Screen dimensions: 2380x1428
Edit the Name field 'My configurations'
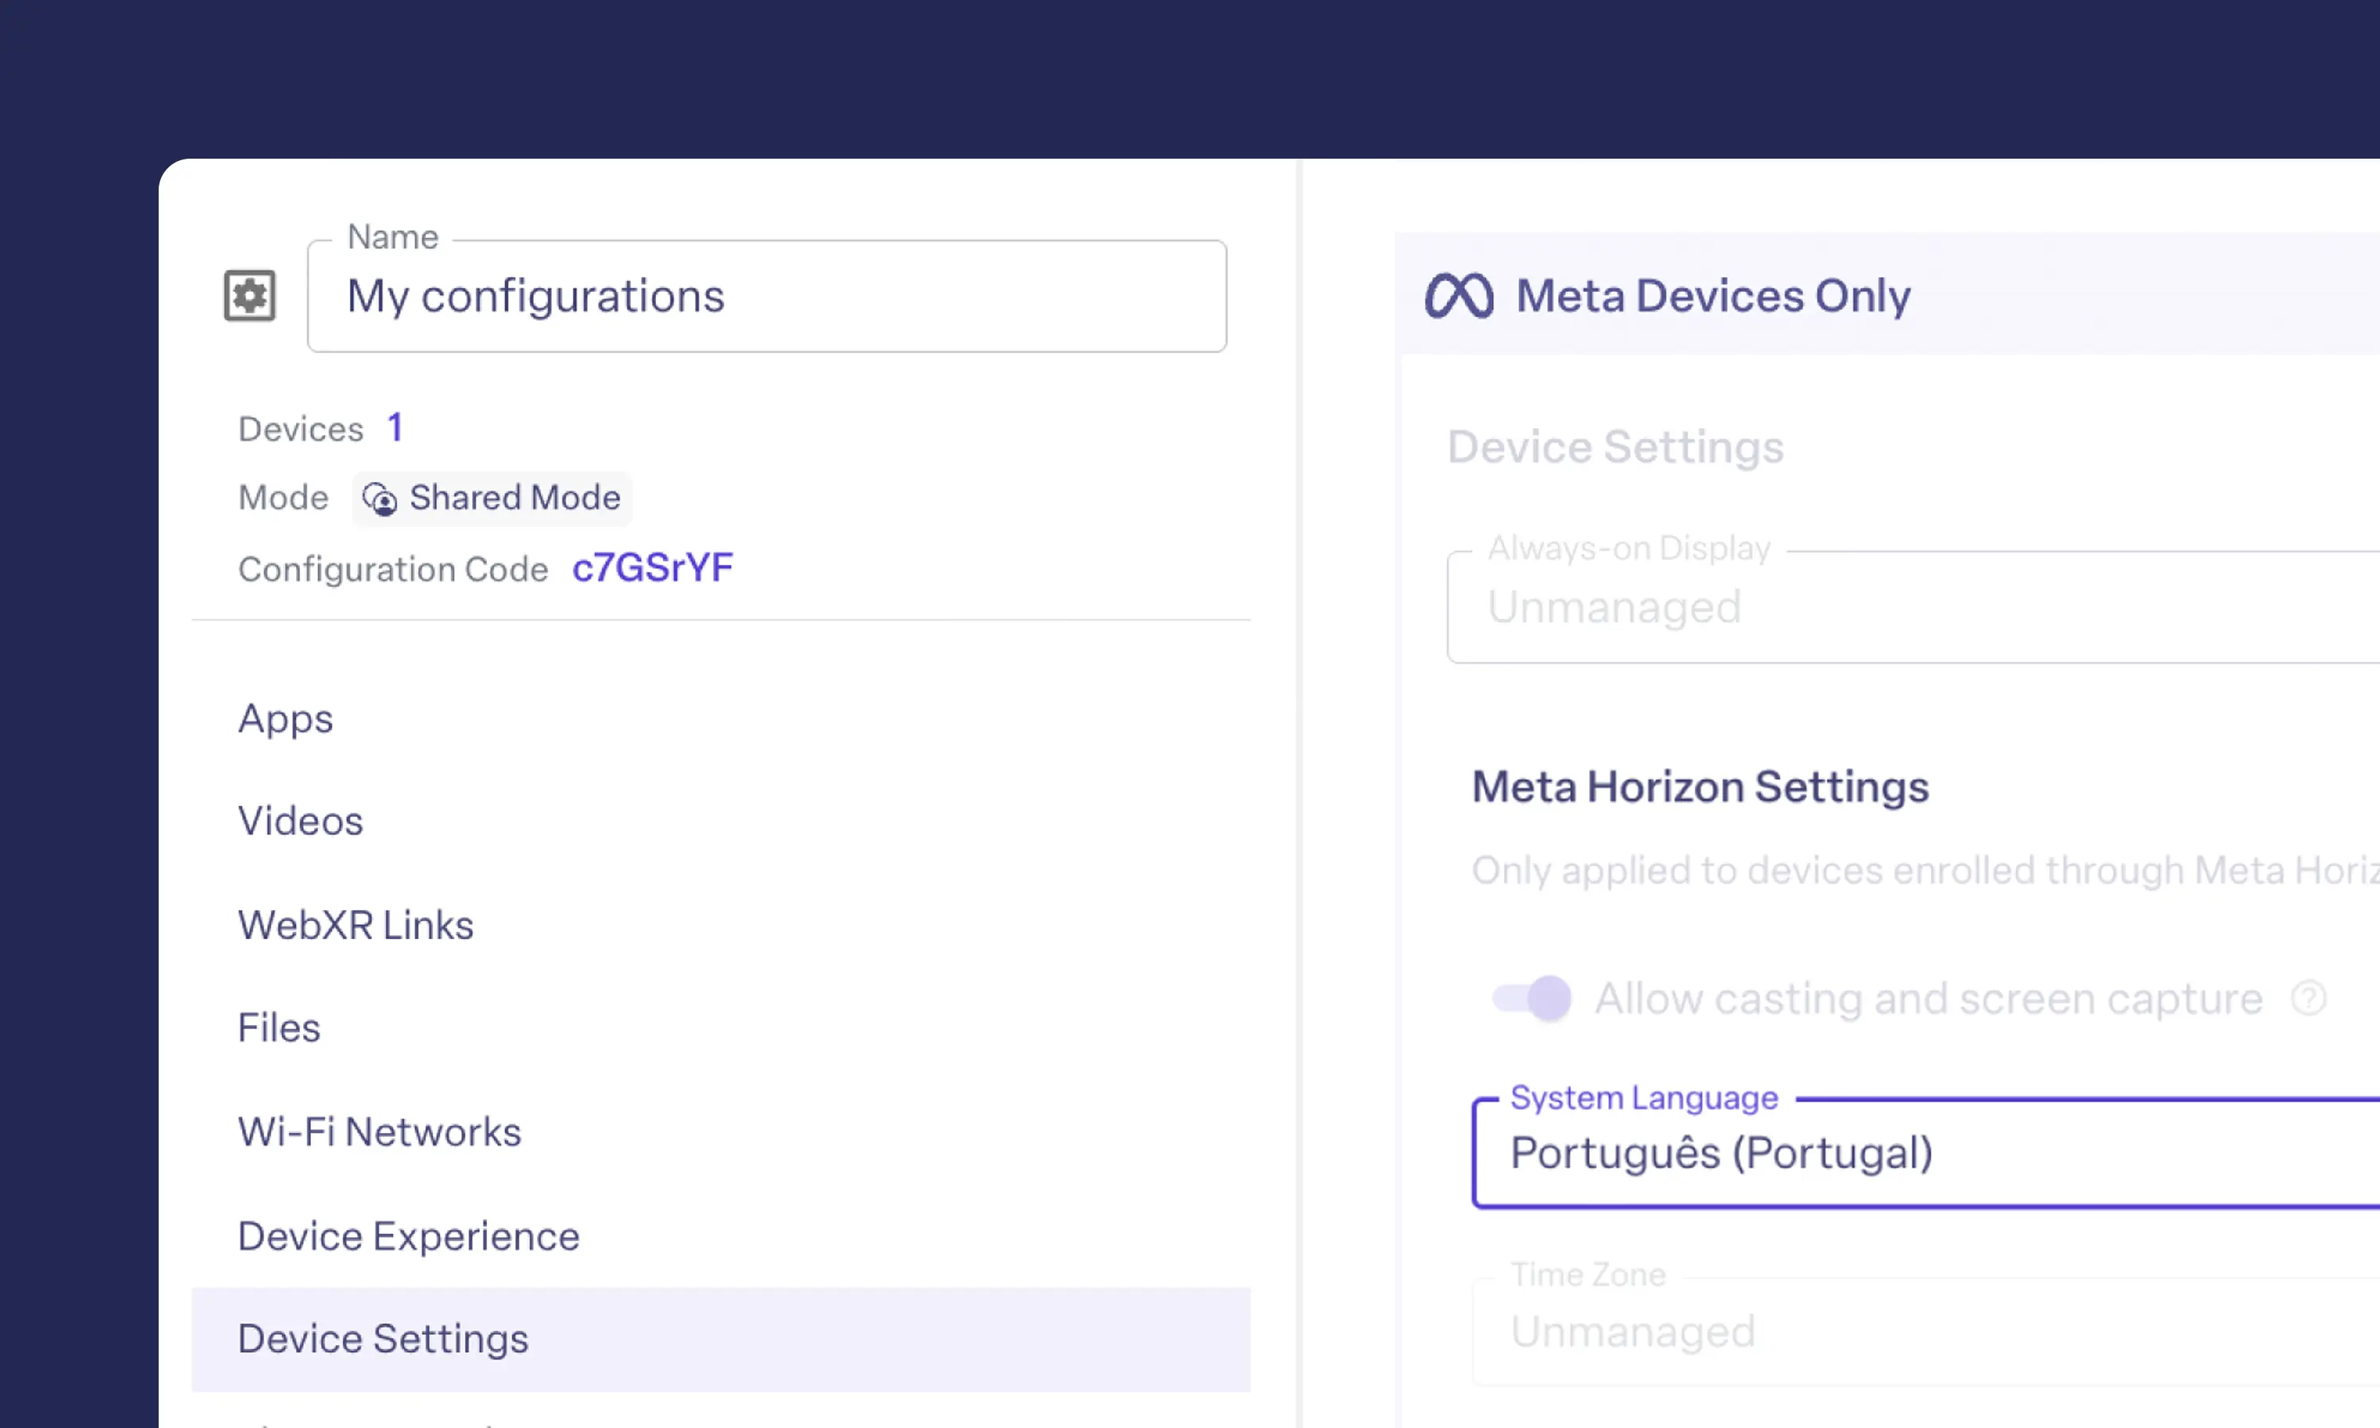[x=766, y=297]
